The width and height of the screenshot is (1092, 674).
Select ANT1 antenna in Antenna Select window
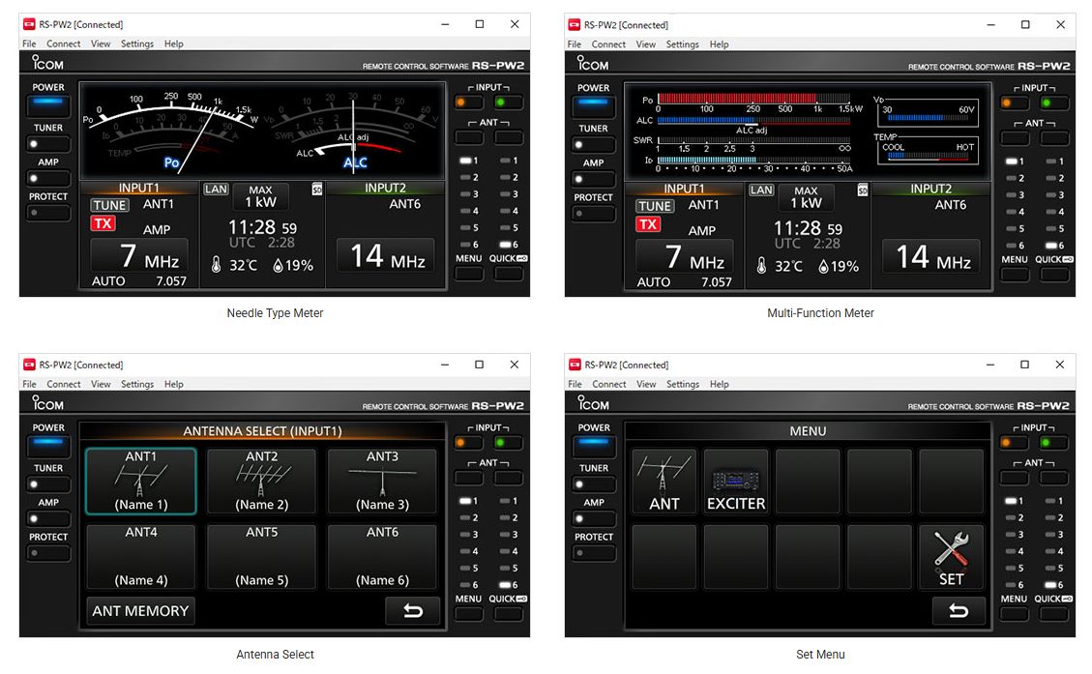point(140,482)
